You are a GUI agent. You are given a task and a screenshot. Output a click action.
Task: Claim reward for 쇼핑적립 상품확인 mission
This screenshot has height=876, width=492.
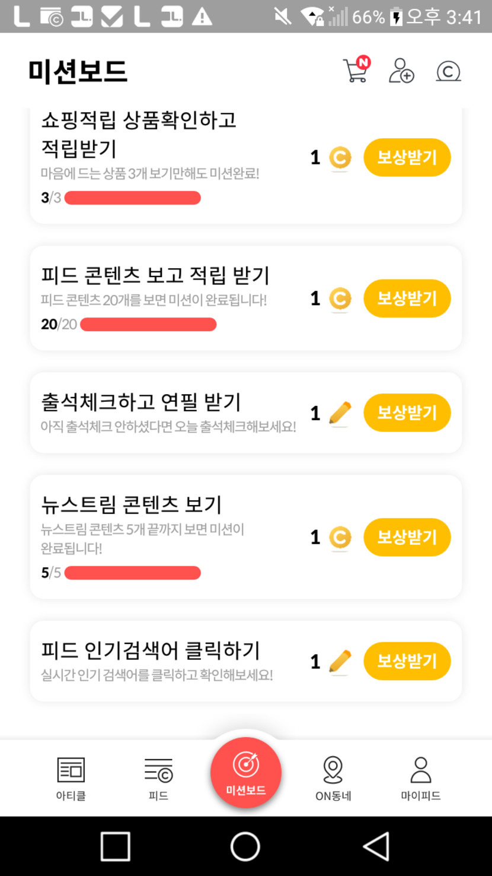(x=407, y=157)
